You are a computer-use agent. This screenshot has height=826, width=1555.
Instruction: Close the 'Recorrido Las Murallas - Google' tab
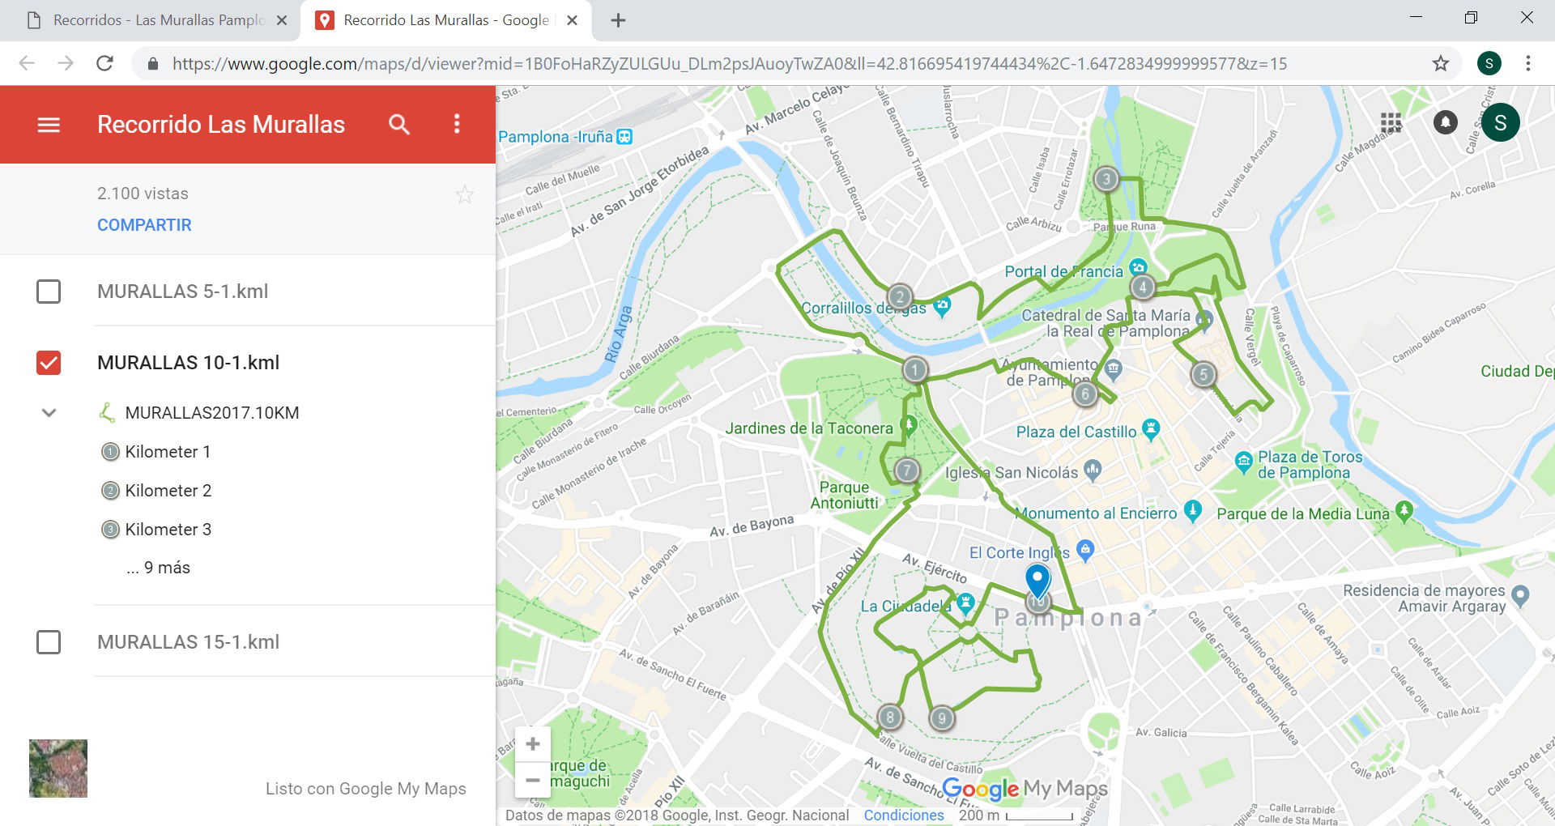pyautogui.click(x=572, y=20)
